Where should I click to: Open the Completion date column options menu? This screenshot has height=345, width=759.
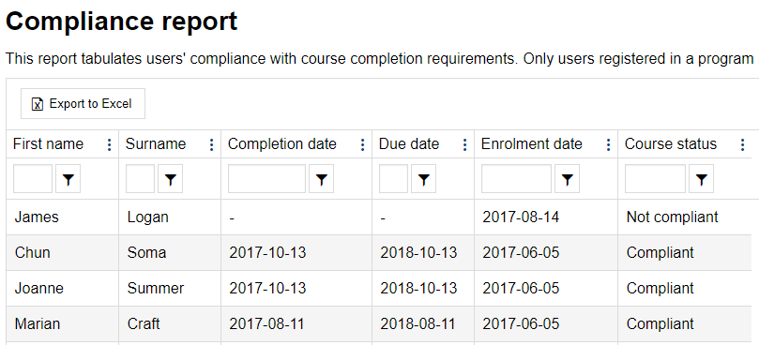(362, 144)
